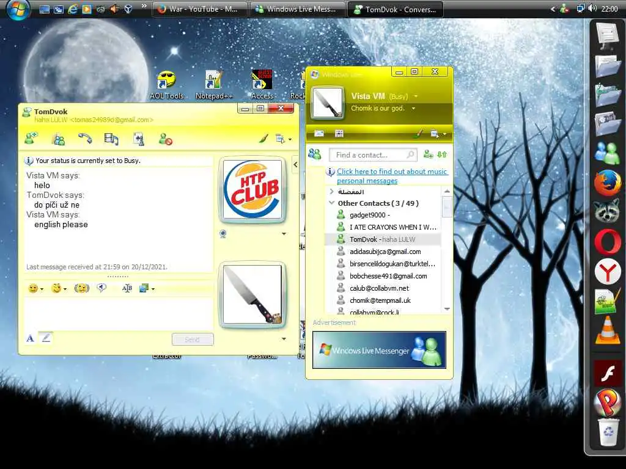Screen dimensions: 626x469
Task: Click the Windows Live Messenger advertisement banner
Action: pos(379,350)
